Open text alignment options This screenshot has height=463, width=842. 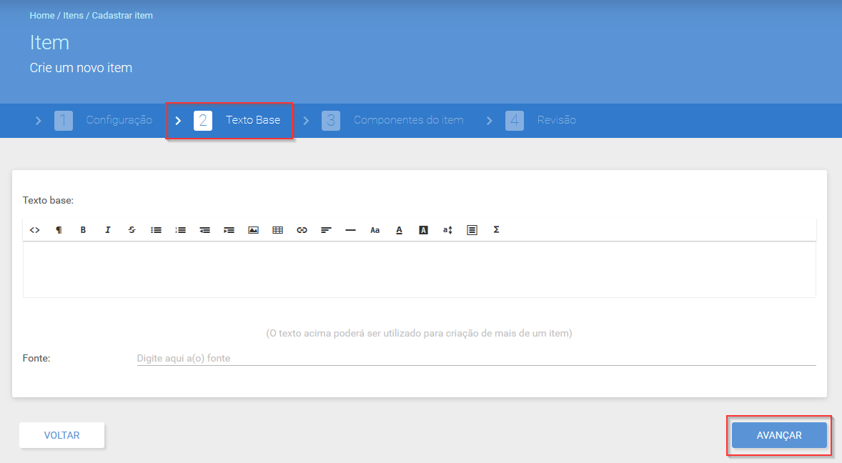pos(326,230)
